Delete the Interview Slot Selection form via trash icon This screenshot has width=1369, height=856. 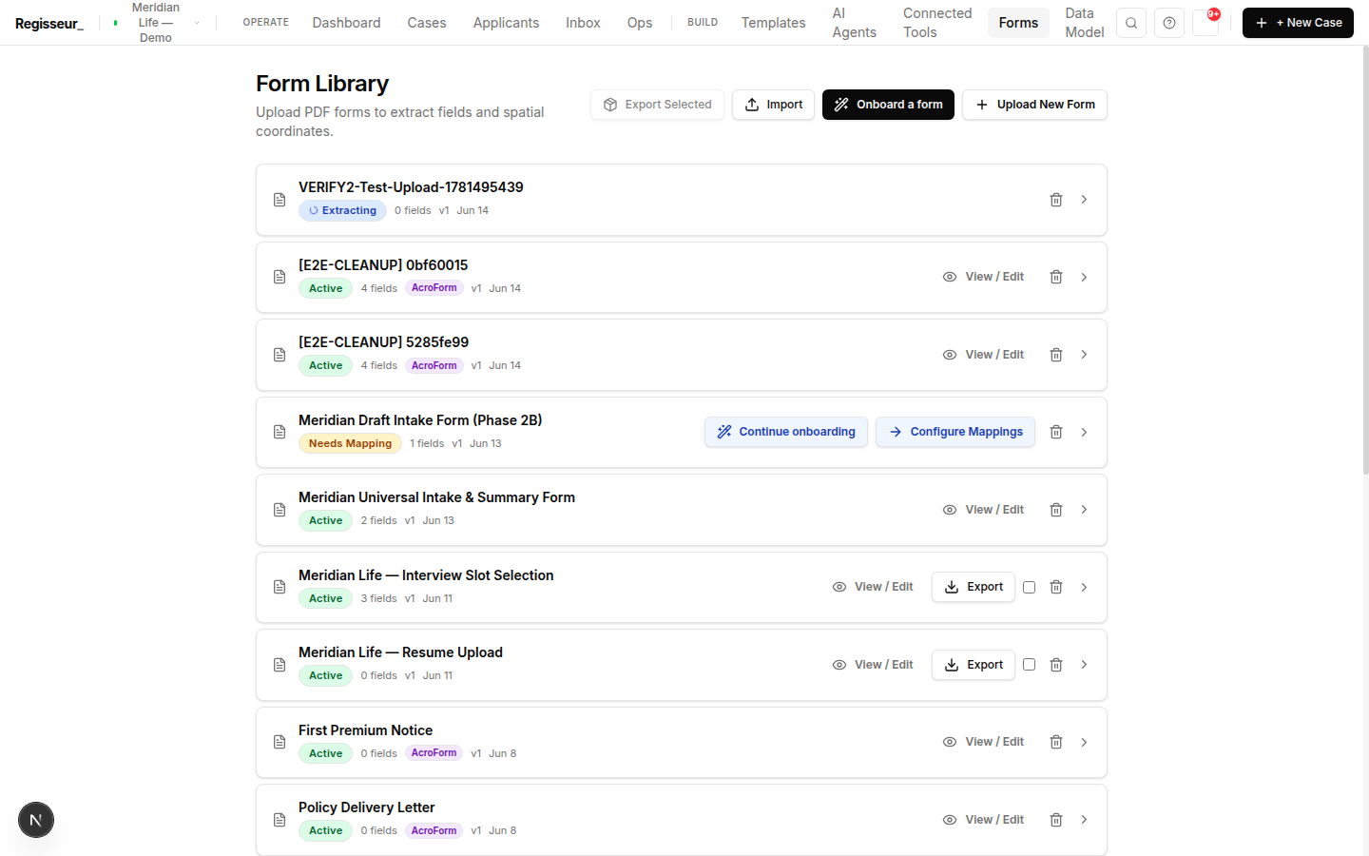[x=1055, y=587]
